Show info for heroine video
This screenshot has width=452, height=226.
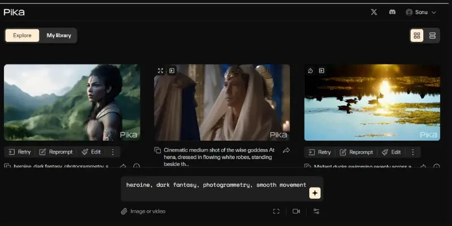[x=137, y=166]
